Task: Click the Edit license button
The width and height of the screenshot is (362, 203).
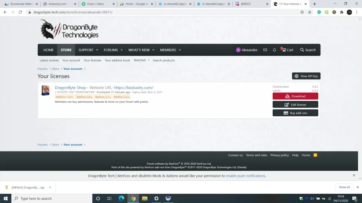Action: click(x=295, y=105)
